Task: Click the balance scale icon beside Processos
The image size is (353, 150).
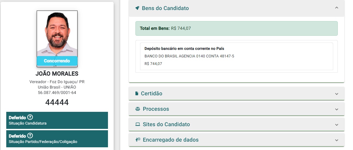Action: pos(138,109)
